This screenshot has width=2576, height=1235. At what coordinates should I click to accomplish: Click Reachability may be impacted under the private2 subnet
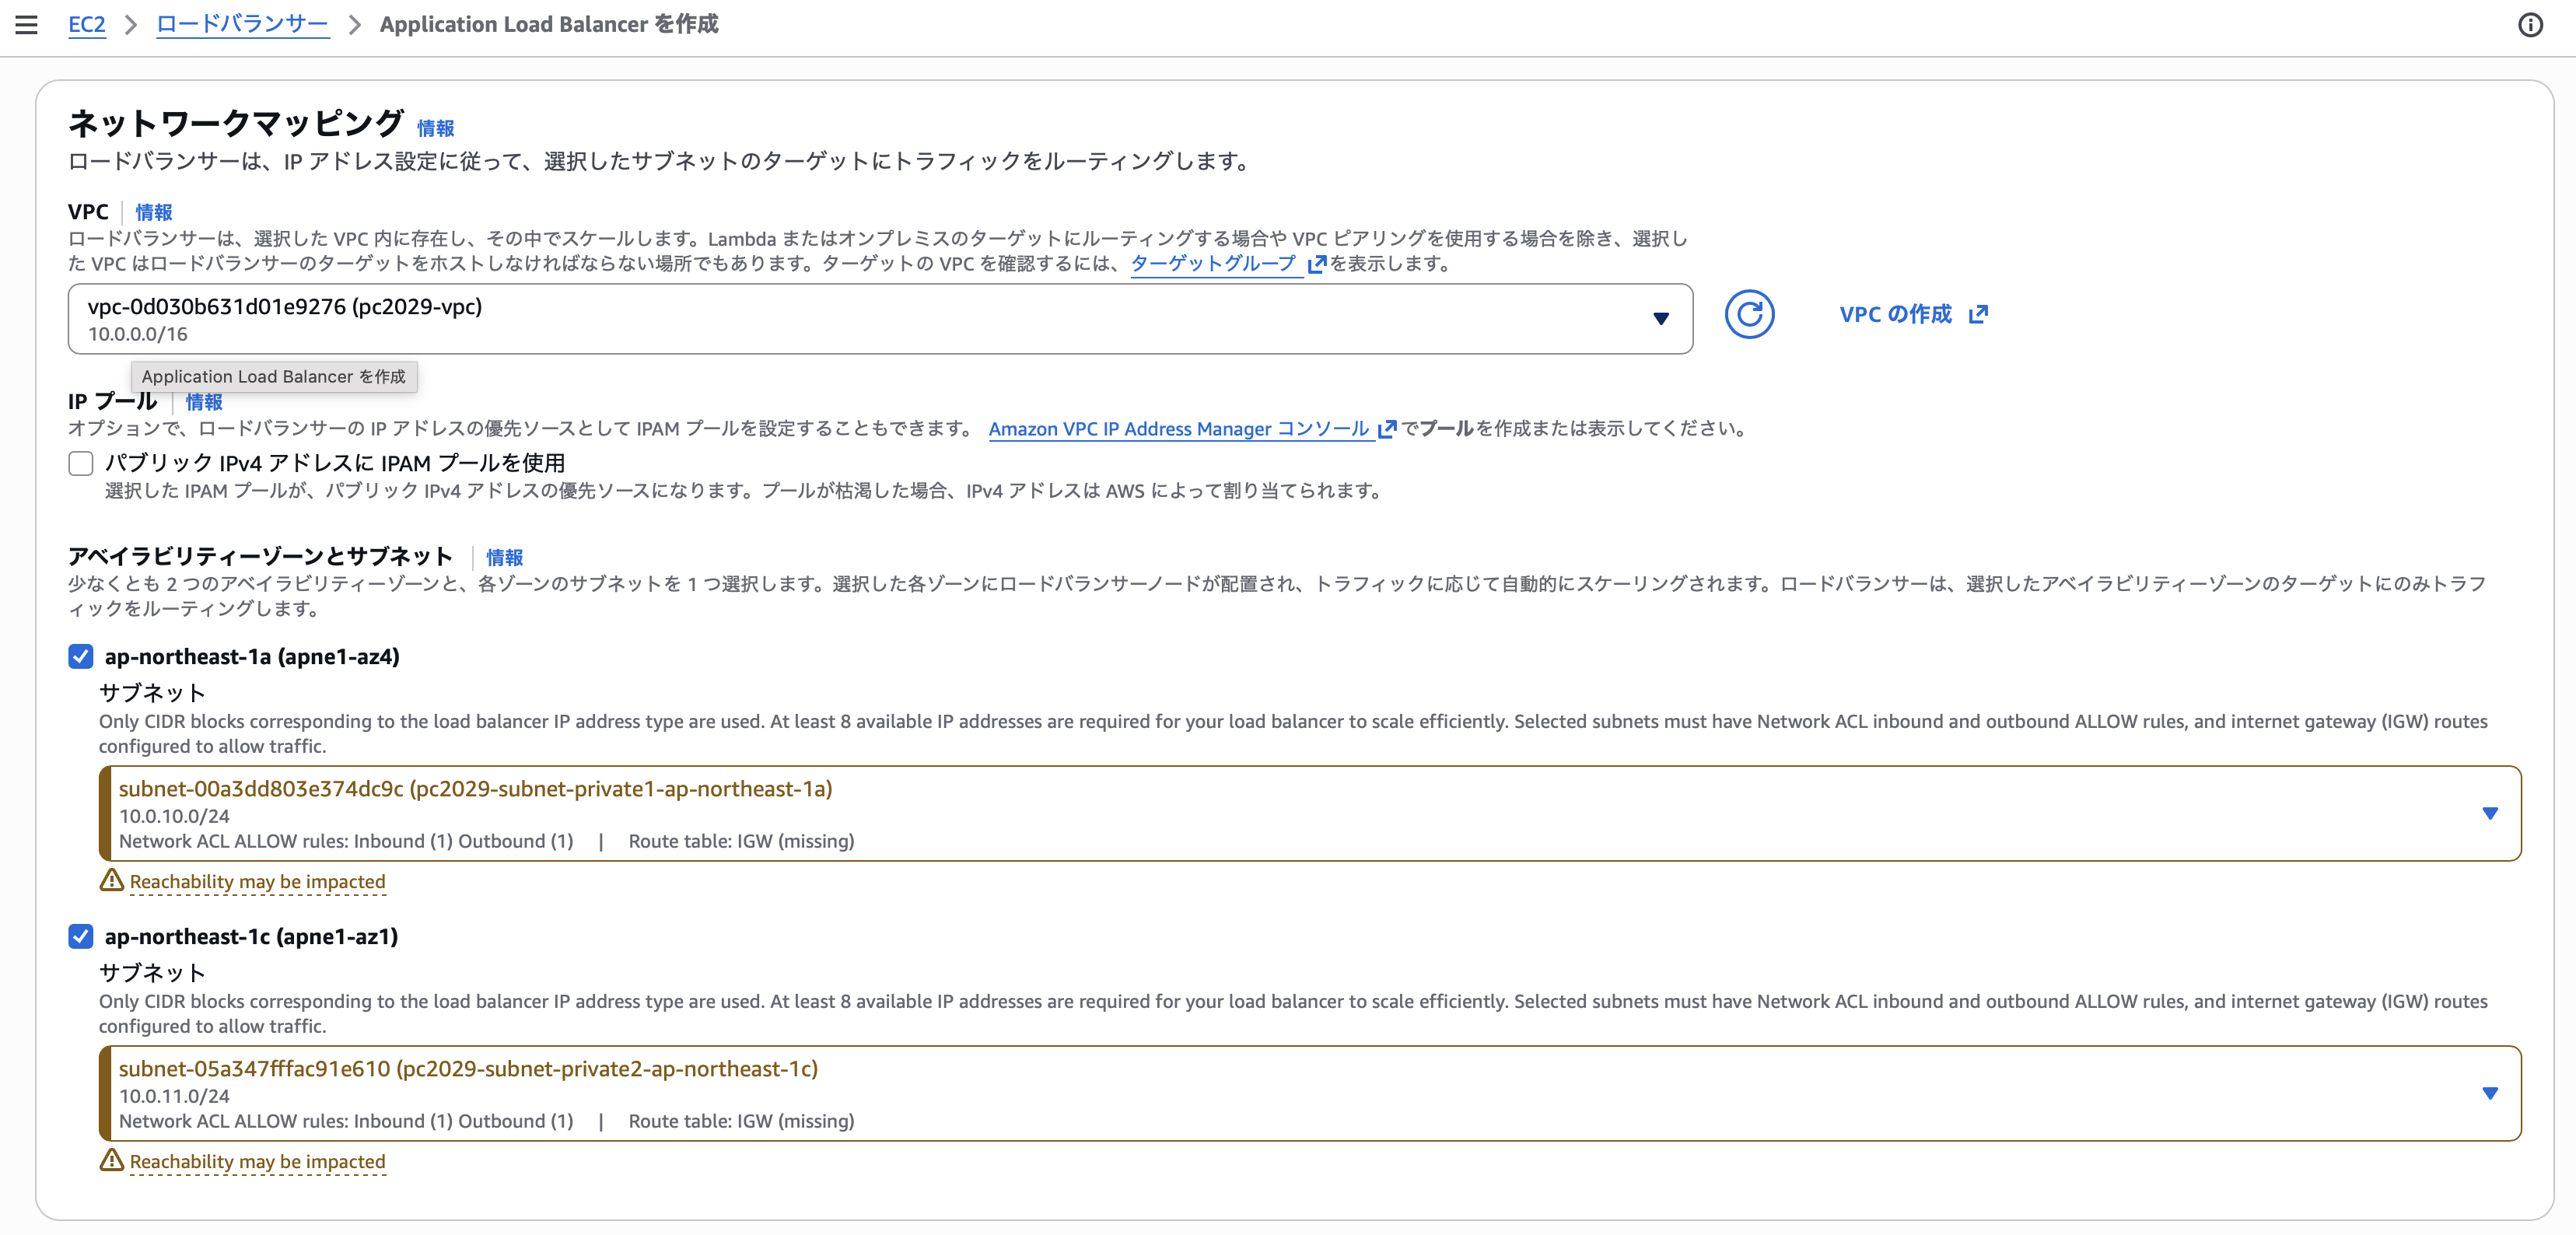257,1161
